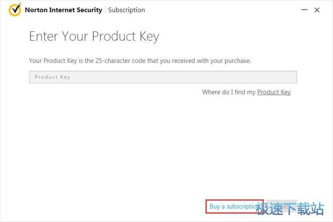Screen dimensions: 333x222
Task: Click the 'Where do I find my' text
Action: click(229, 92)
